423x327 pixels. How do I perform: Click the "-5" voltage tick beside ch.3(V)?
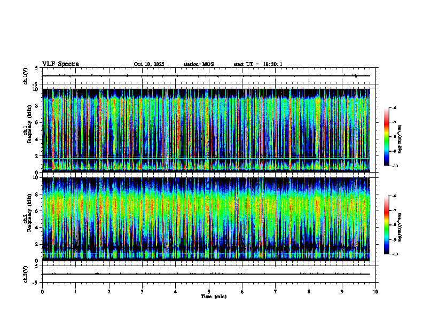click(36, 283)
